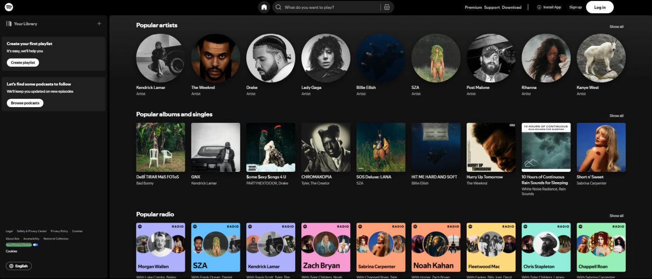This screenshot has height=279, width=652.
Task: Open GNX album cover
Action: (x=216, y=147)
